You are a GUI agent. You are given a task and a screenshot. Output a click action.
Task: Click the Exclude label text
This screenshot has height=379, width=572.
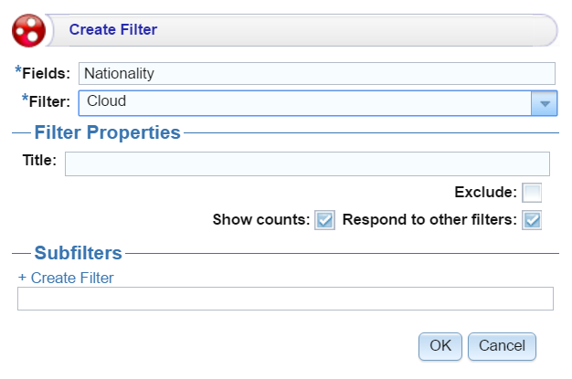click(x=485, y=192)
